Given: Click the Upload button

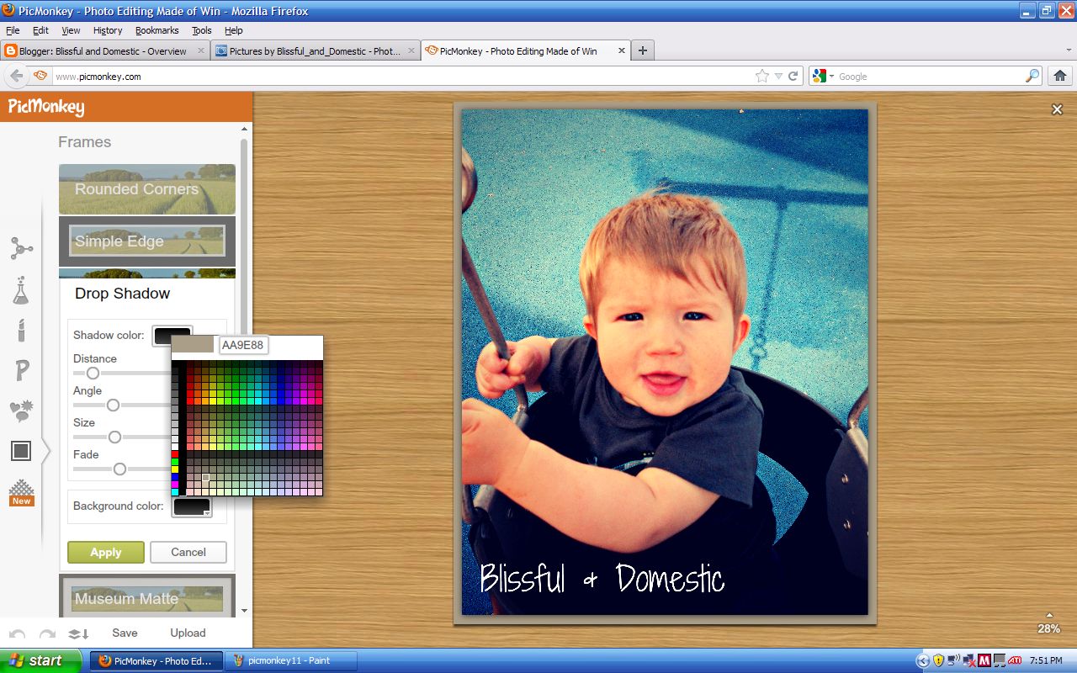Looking at the screenshot, I should [188, 633].
